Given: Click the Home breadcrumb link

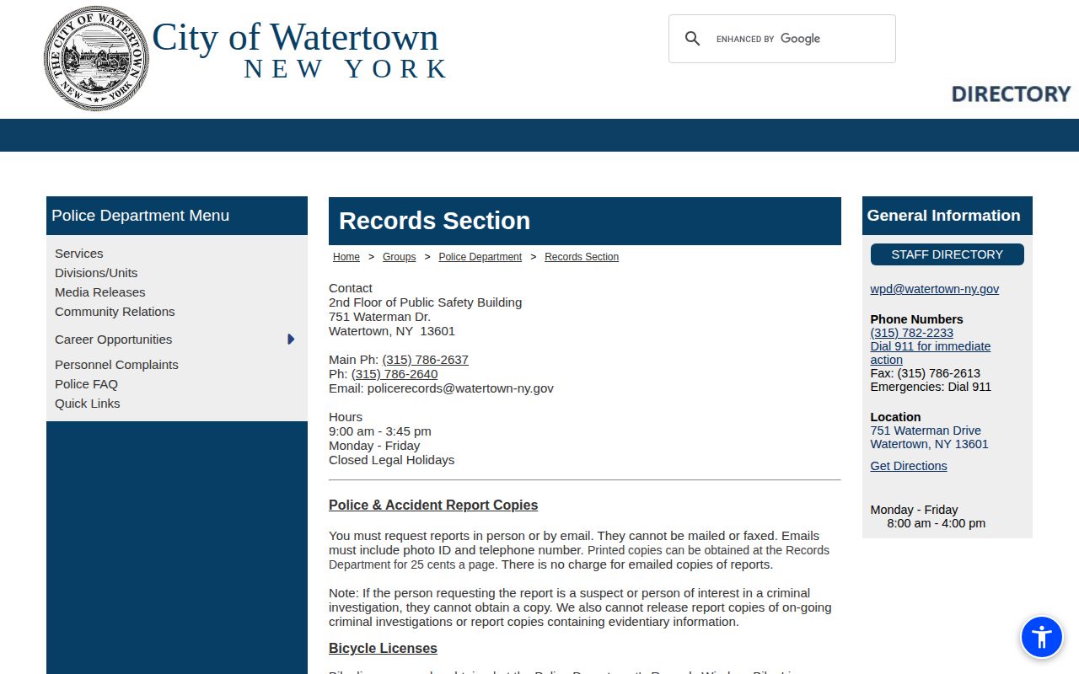Looking at the screenshot, I should click(x=346, y=257).
